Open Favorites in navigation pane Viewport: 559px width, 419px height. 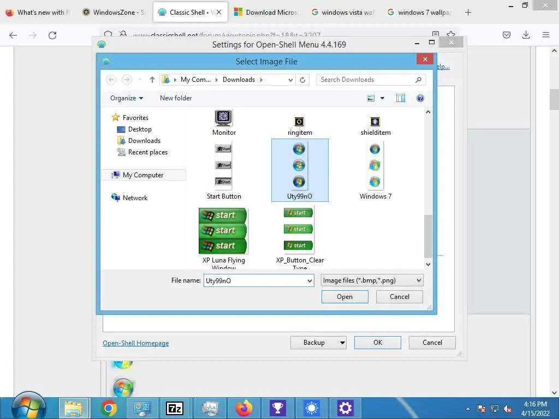pos(130,117)
